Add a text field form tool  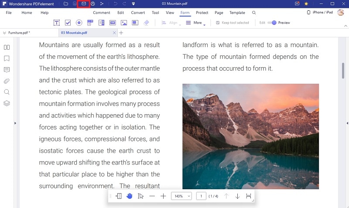[x=57, y=23]
